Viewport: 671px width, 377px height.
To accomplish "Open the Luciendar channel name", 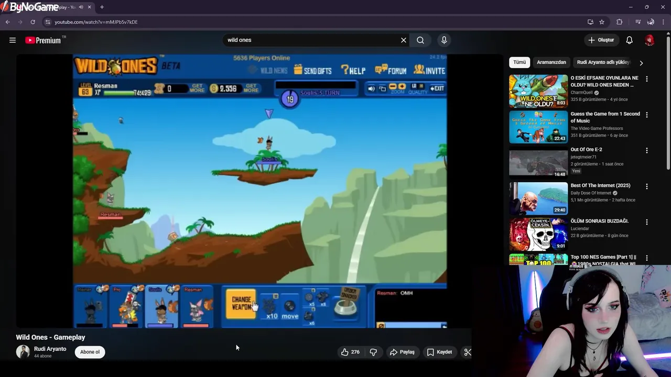I will pos(580,228).
